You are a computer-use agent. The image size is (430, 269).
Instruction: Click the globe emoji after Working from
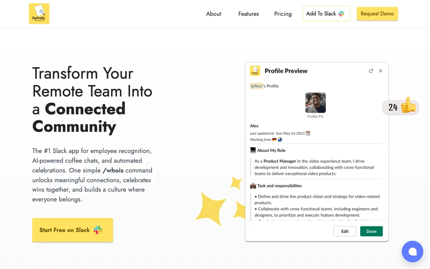click(x=279, y=140)
